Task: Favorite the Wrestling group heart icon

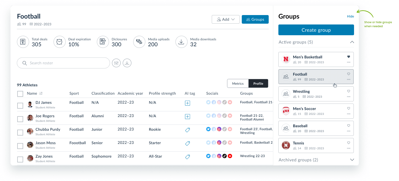Action: point(349,91)
